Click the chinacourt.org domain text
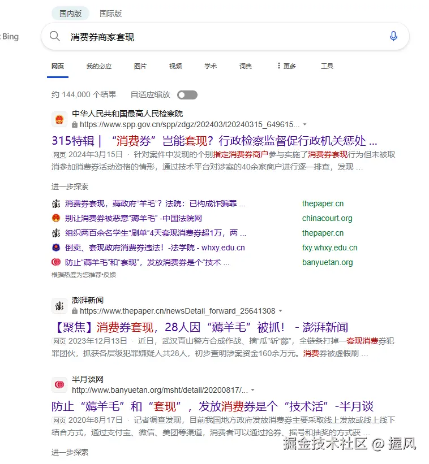 (x=327, y=218)
